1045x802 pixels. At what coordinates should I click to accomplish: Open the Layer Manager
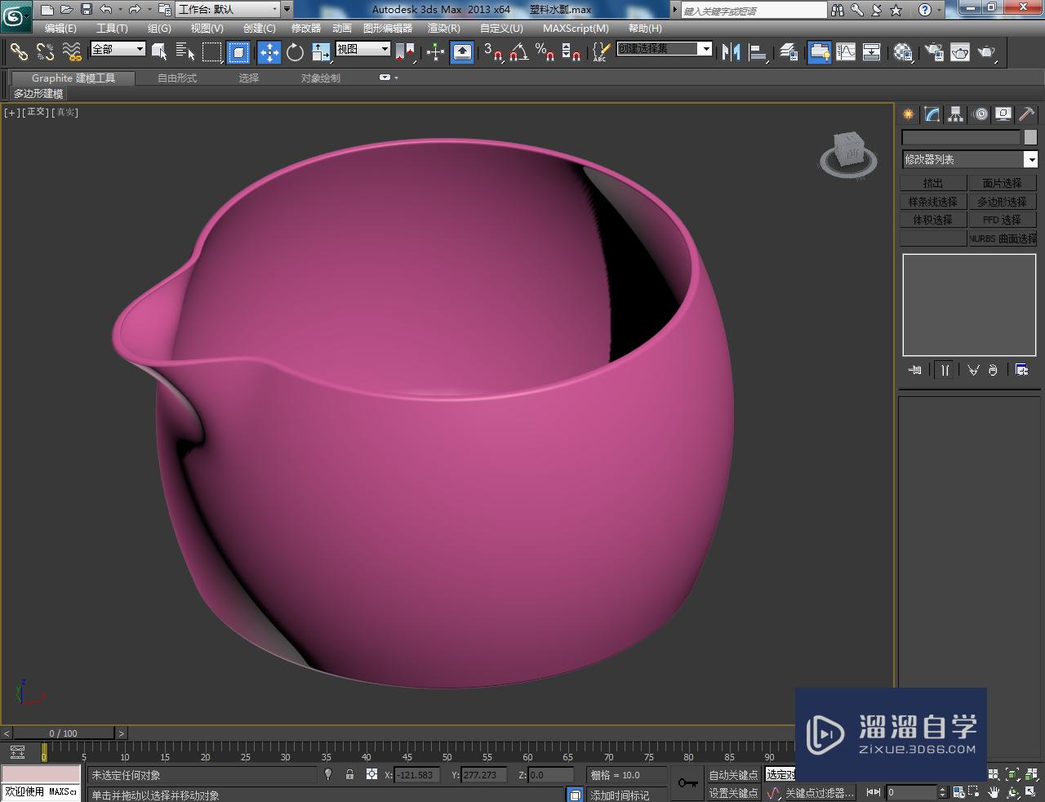point(789,52)
